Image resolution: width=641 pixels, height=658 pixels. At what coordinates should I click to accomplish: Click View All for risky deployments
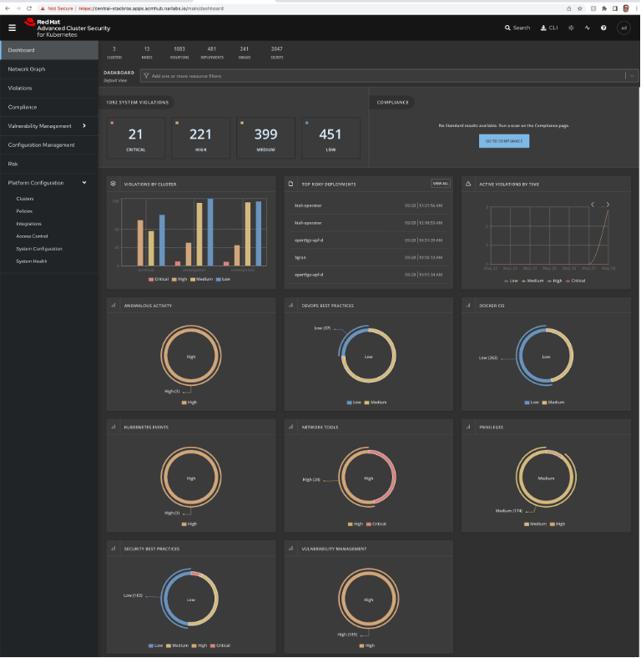pyautogui.click(x=440, y=183)
